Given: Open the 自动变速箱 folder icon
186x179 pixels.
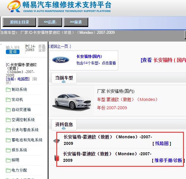Looking at the screenshot, I should 8,110.
